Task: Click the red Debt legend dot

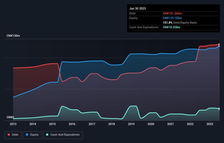Action: click(9, 135)
